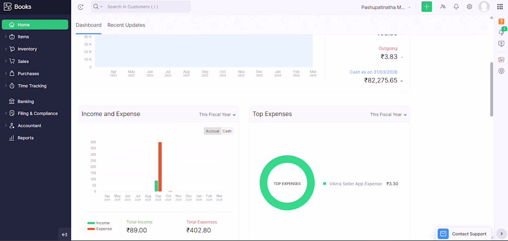Open the orange help question icon
The image size is (508, 241).
(x=501, y=22)
